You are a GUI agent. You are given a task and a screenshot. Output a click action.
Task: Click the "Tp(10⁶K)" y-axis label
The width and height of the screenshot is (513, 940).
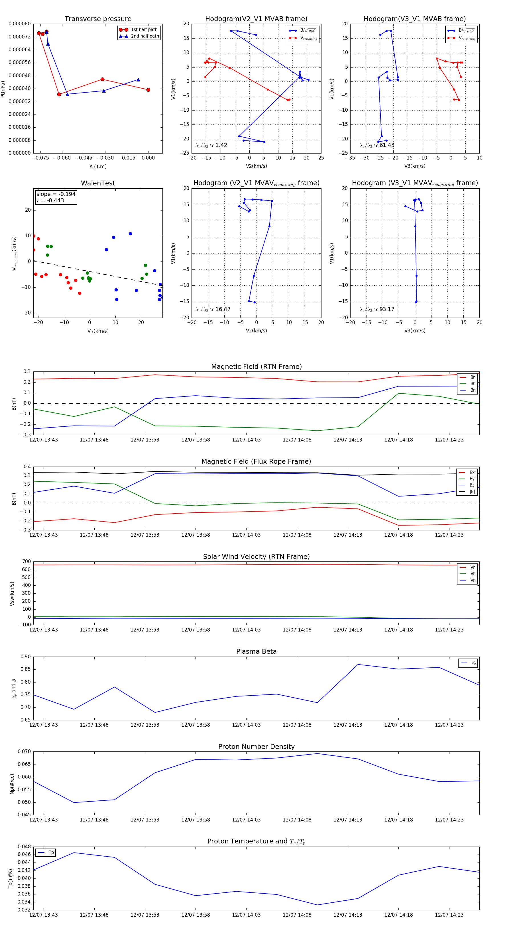(11, 879)
